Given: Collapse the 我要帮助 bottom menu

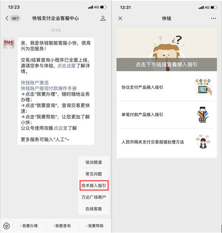Looking at the screenshot, I should [x=95, y=226].
